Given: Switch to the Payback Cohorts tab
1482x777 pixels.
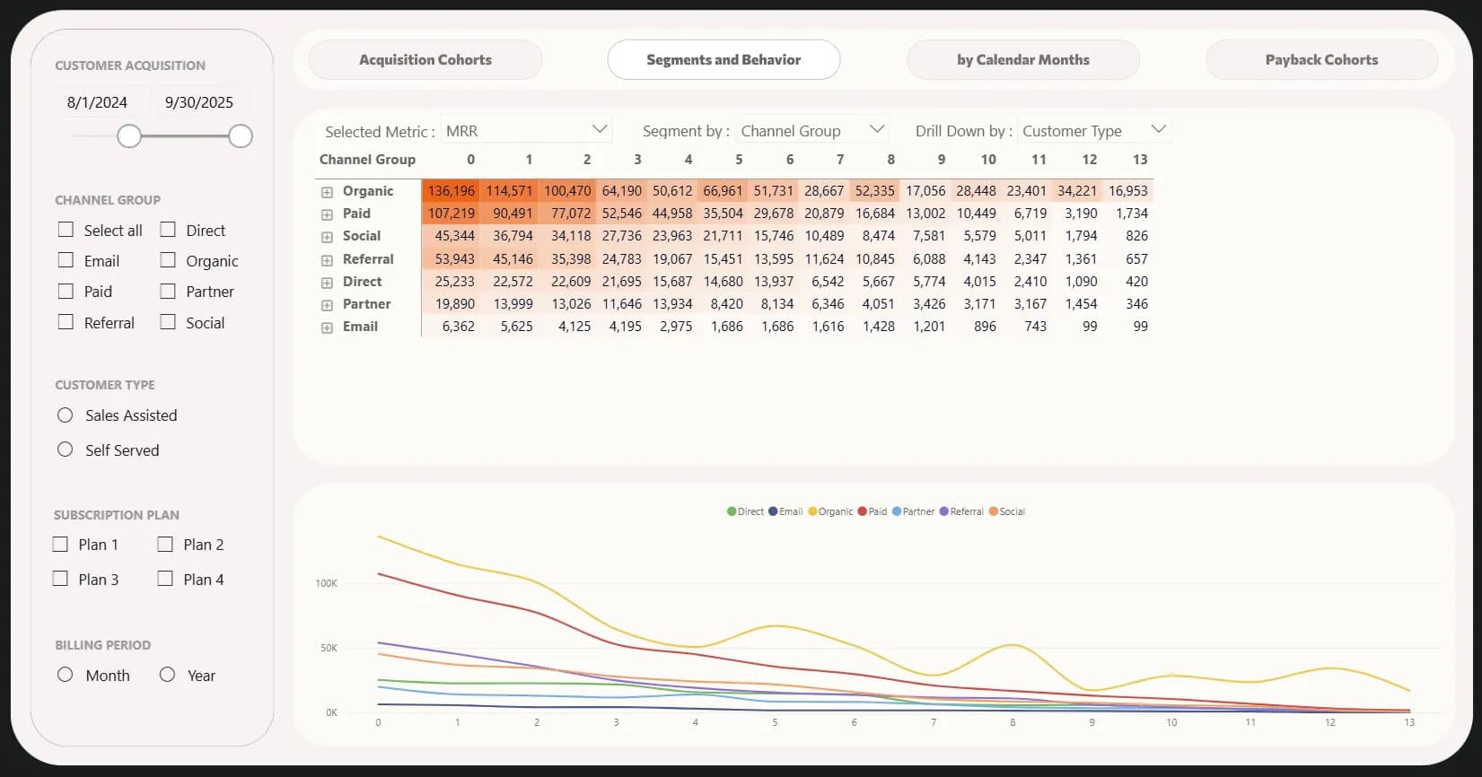Looking at the screenshot, I should (x=1321, y=60).
